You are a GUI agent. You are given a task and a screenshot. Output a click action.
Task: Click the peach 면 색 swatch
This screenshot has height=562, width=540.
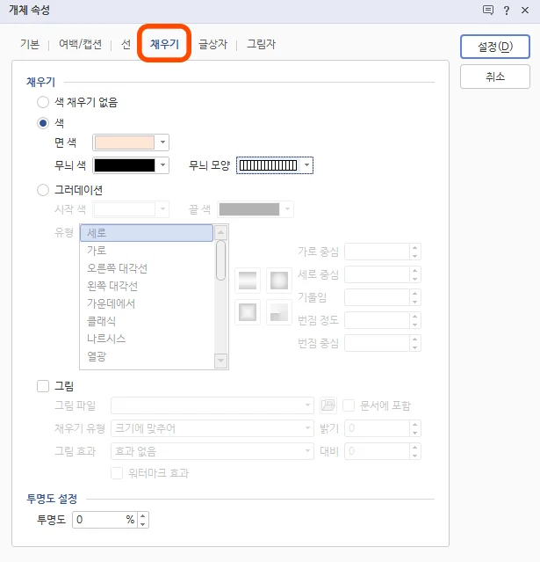125,142
